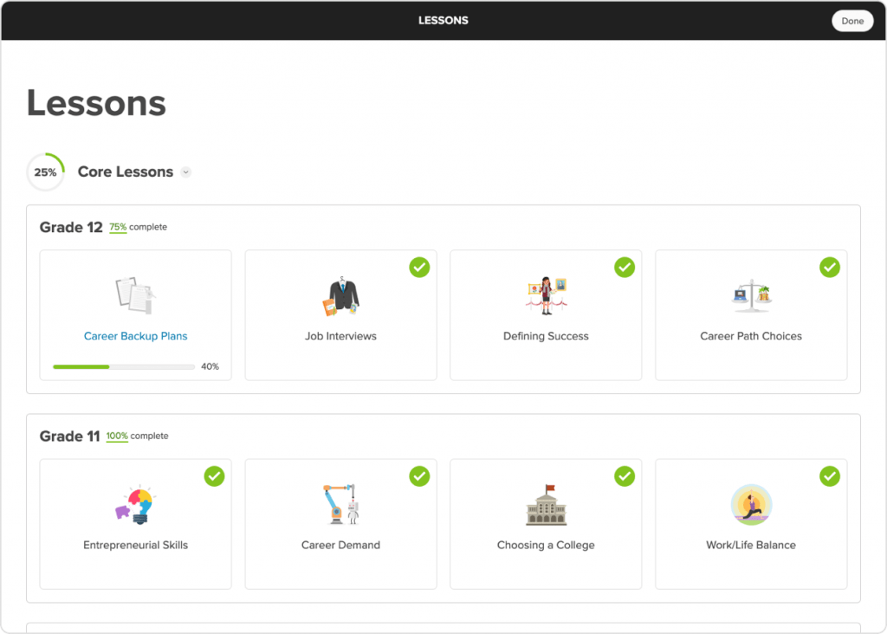Click the college building icon on Choosing a College
This screenshot has width=887, height=634.
click(x=546, y=503)
